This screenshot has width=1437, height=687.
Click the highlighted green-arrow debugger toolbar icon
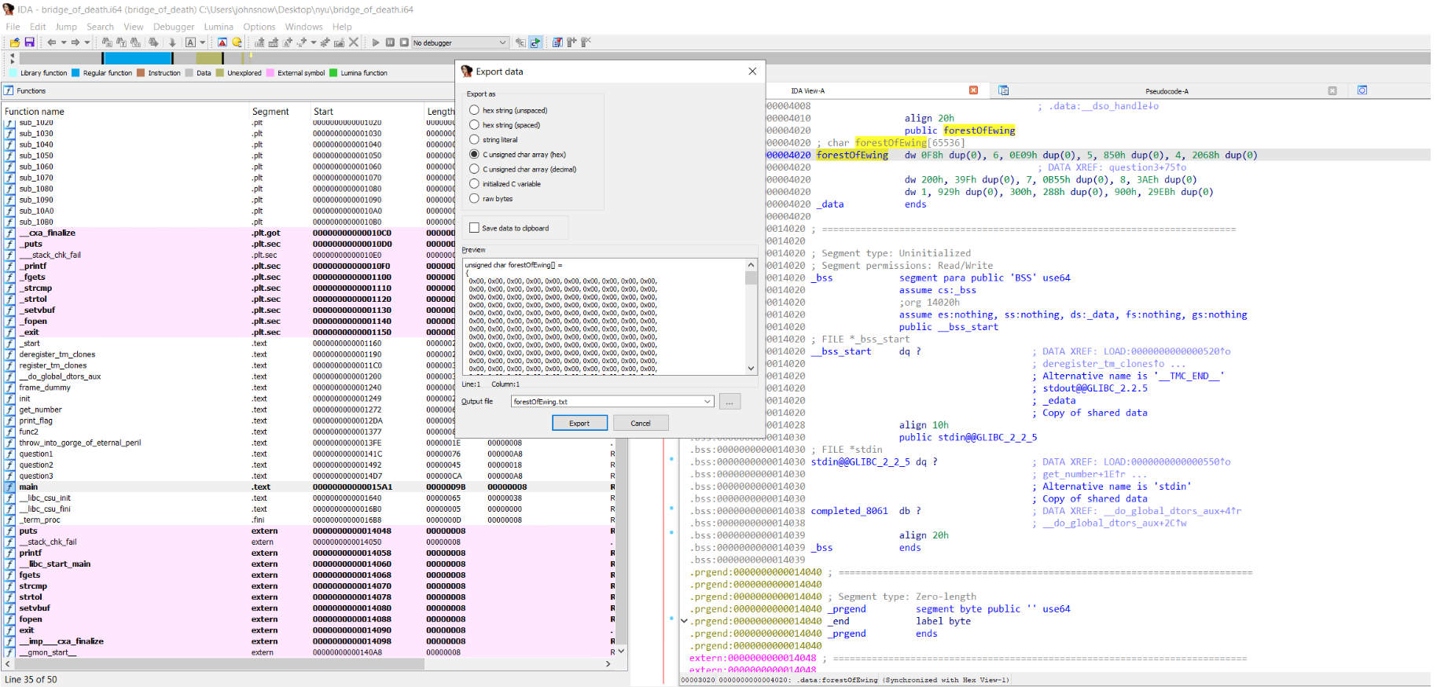coord(535,42)
